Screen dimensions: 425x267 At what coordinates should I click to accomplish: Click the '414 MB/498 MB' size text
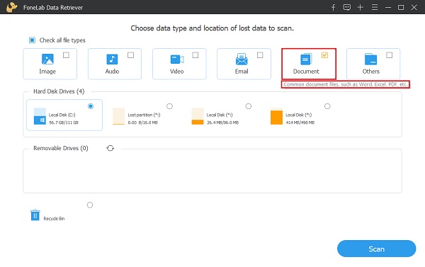[x=300, y=123]
